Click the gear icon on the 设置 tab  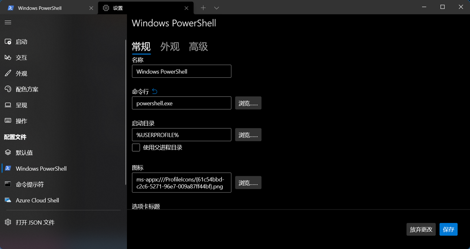click(x=106, y=8)
